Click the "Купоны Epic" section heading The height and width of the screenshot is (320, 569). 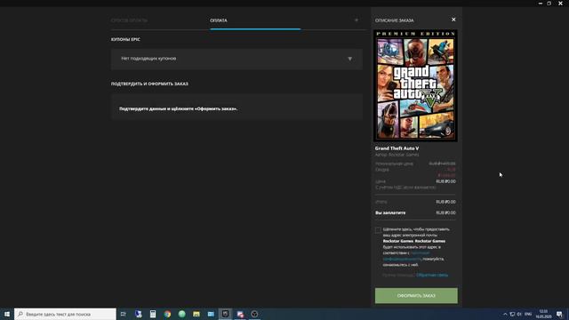click(125, 39)
